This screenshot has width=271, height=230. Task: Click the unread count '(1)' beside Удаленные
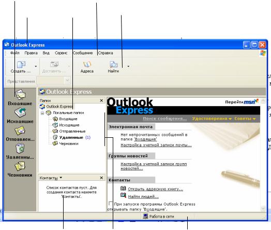tap(88, 137)
